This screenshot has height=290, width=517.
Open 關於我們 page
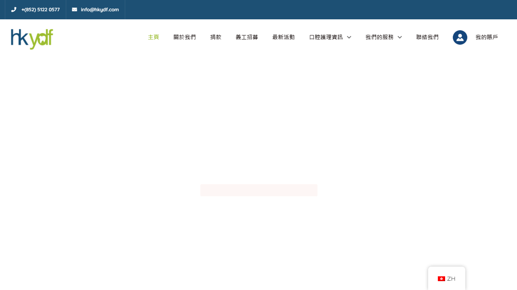(185, 37)
